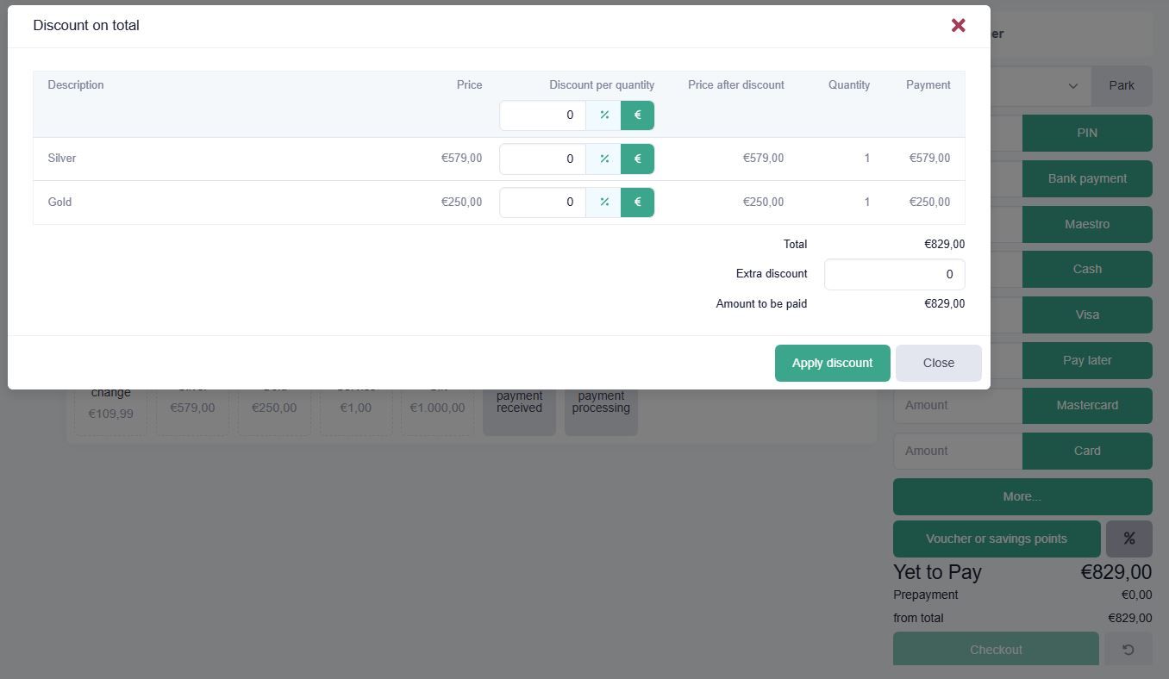Click the Silver description cell

point(62,159)
